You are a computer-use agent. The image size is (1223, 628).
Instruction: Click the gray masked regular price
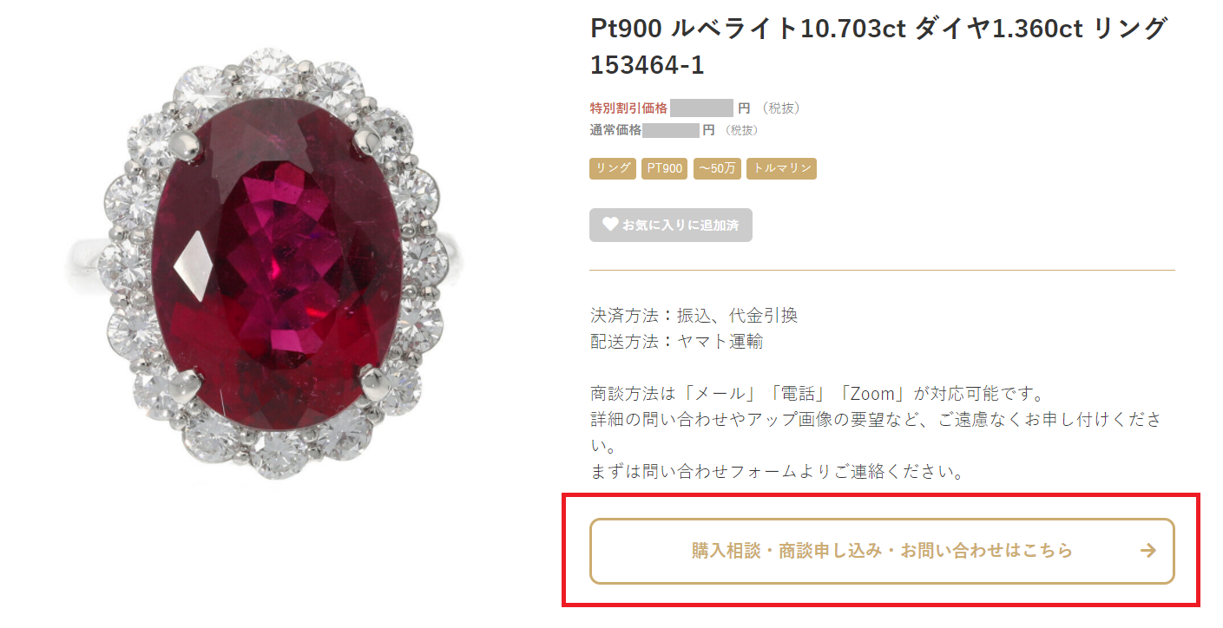[671, 130]
